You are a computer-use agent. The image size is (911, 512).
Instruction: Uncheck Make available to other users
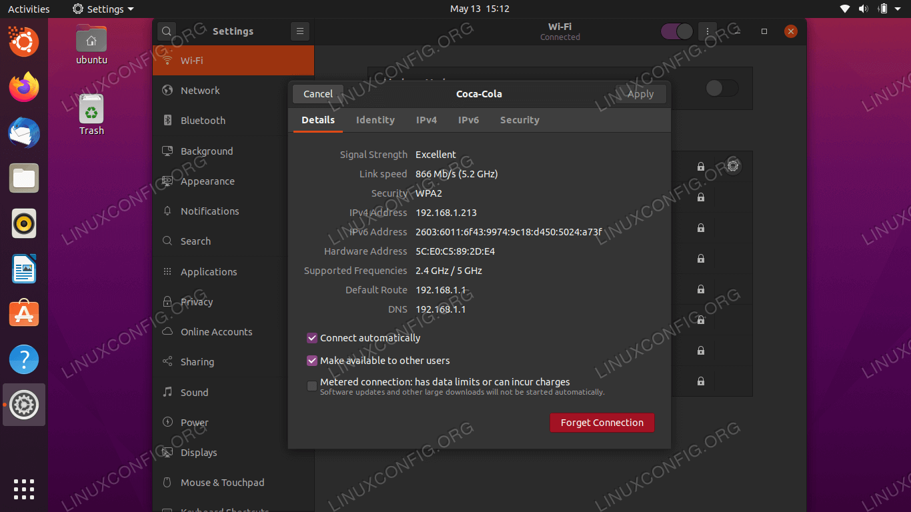click(312, 361)
